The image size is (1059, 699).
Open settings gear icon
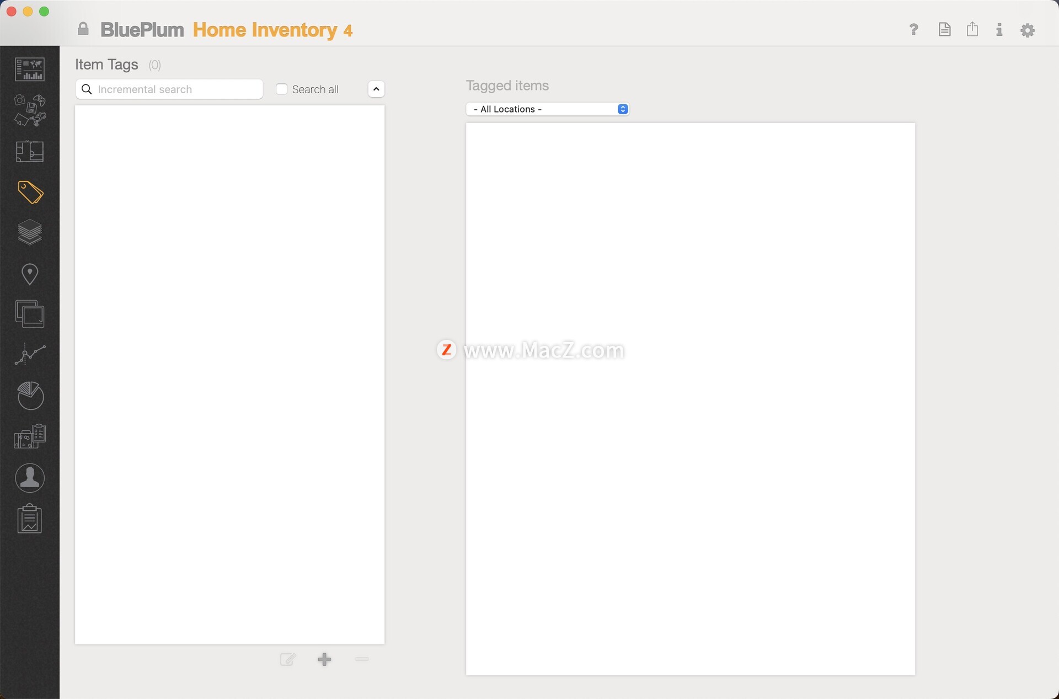[1028, 30]
